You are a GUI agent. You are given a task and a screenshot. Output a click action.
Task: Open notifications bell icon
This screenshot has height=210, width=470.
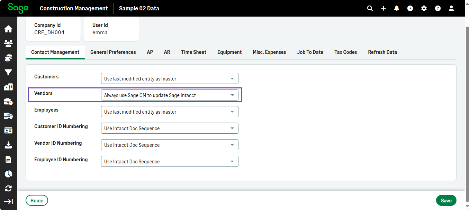pyautogui.click(x=397, y=8)
